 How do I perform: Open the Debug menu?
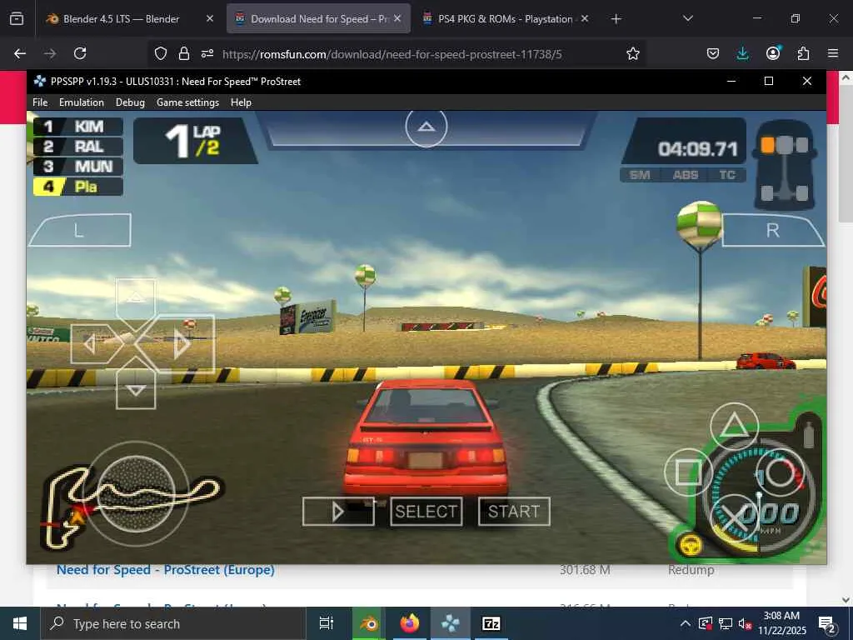(x=130, y=102)
